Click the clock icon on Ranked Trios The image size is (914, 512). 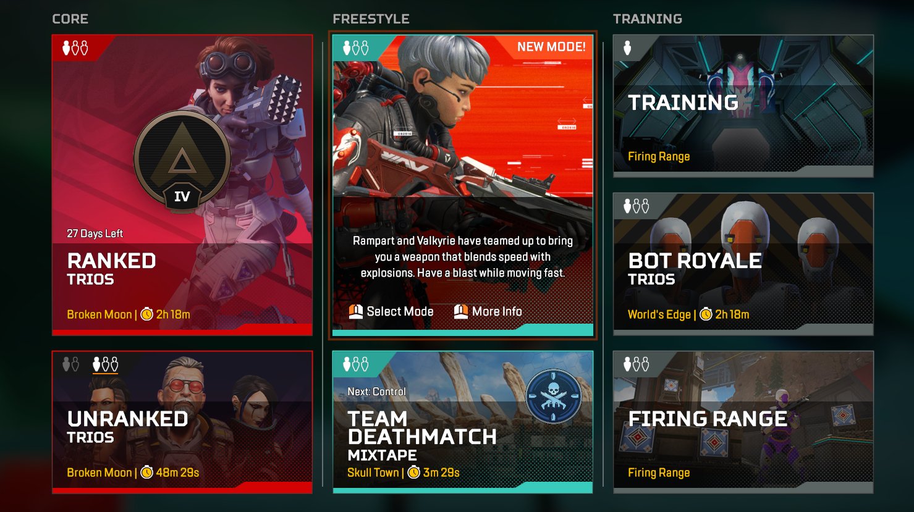(147, 314)
